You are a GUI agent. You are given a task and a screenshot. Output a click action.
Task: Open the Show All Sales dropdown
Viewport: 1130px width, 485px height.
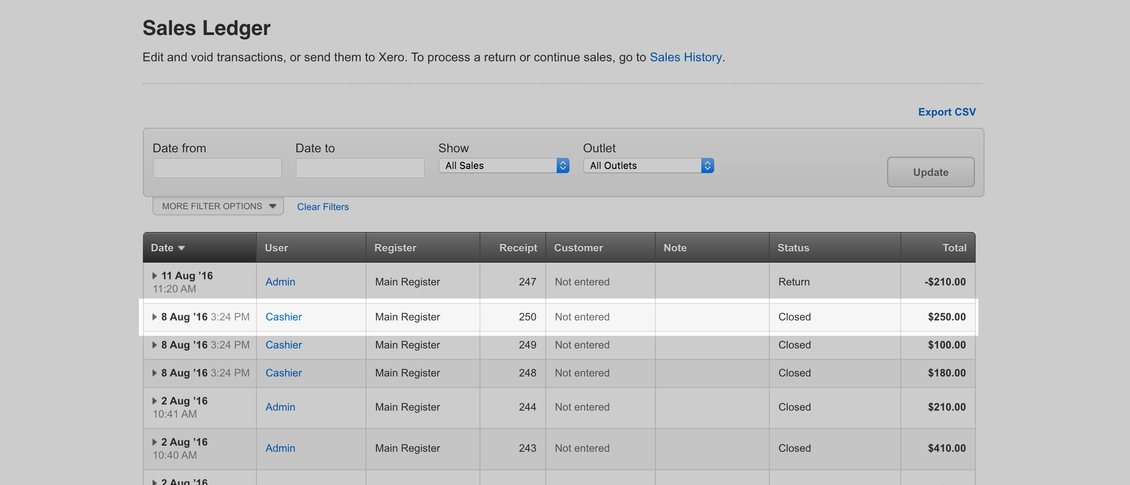coord(504,165)
